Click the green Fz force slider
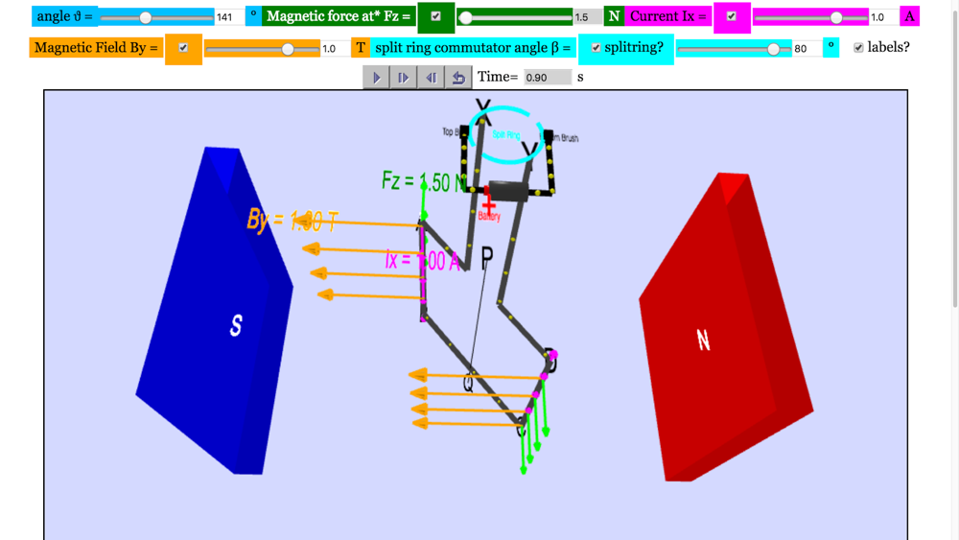The image size is (959, 540). 515,17
